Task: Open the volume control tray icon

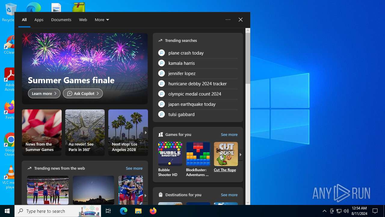Action: (x=346, y=211)
